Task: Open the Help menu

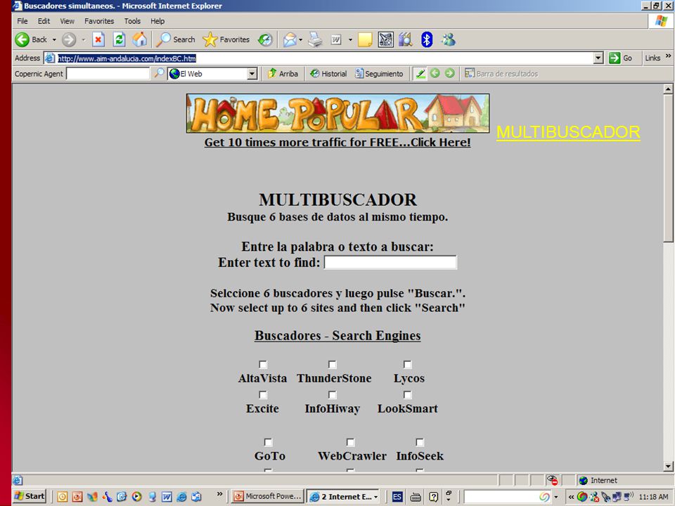Action: tap(157, 20)
